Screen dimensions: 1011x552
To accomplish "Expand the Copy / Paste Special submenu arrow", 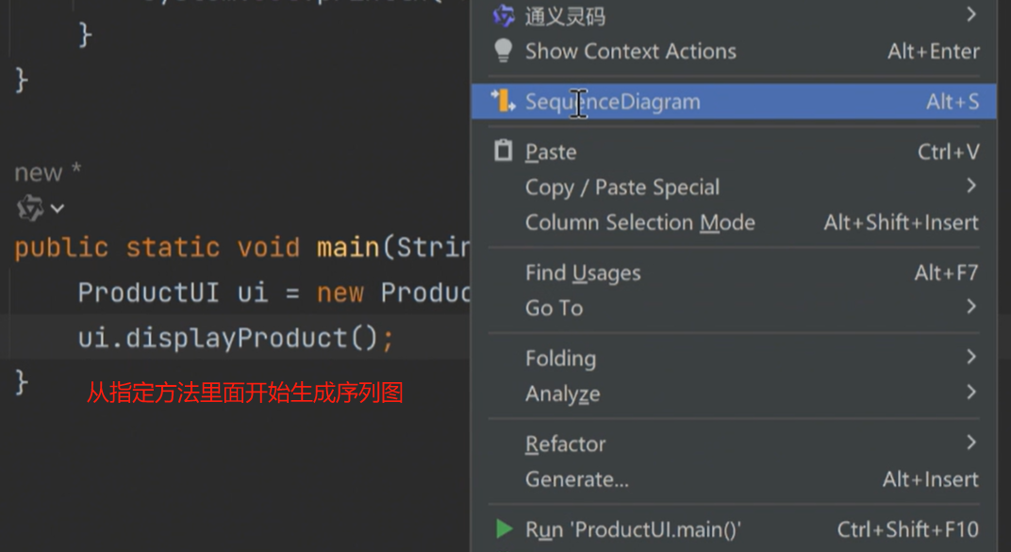I will [x=971, y=186].
